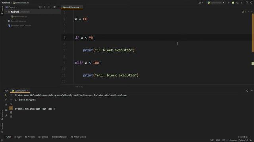Place cursor on line 'a = 80'

pos(81,19)
